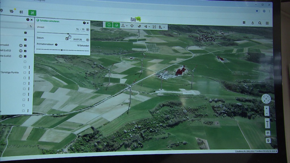Viewport: 290px width, 163px height.
Task: Expand the measurement tool dropdown chevron
Action: click(127, 26)
